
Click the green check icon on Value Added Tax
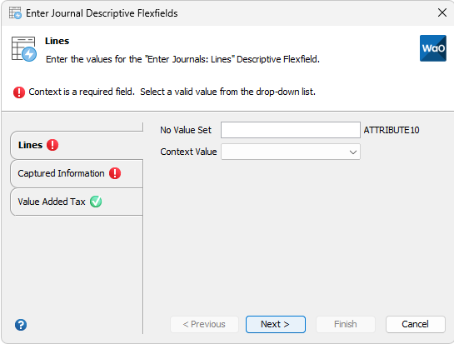tap(96, 202)
